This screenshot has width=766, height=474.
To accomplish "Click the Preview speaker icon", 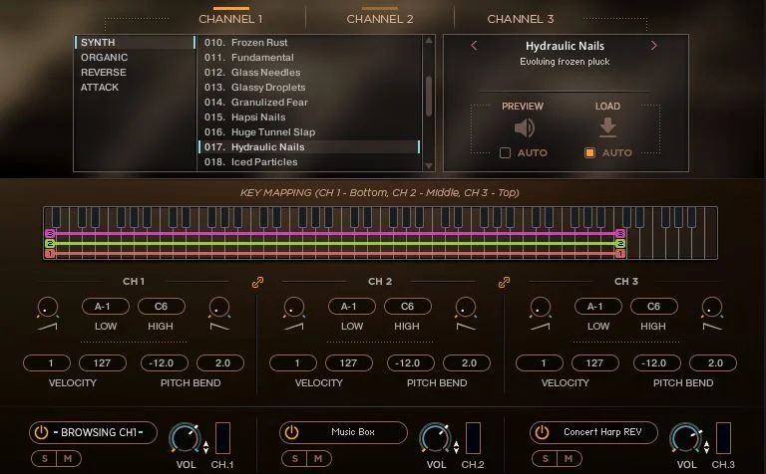I will click(x=524, y=128).
